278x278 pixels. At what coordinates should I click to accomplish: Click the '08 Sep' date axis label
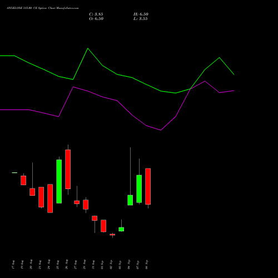(147, 264)
